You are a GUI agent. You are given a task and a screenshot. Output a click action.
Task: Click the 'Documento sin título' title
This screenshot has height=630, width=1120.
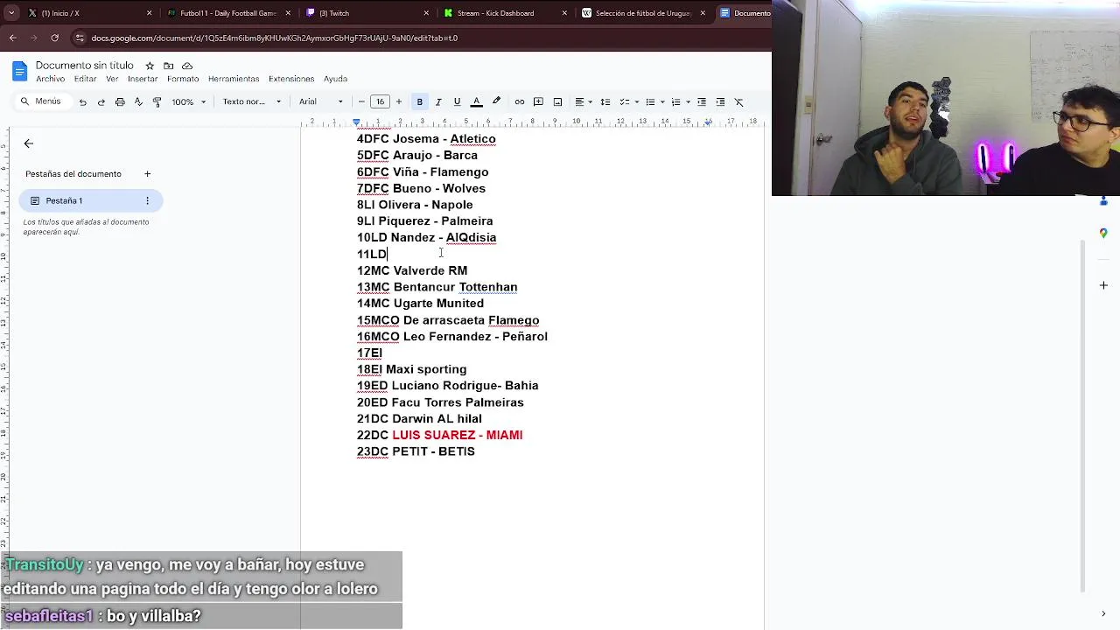(x=85, y=66)
